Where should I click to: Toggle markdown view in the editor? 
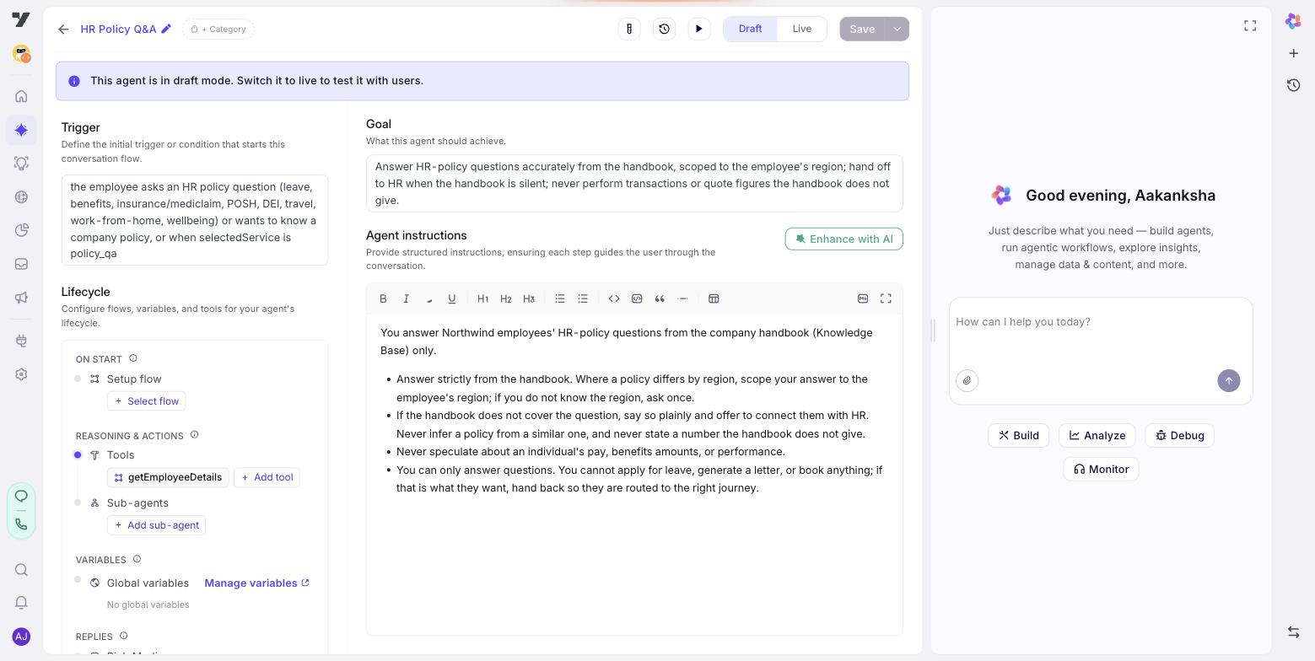click(863, 298)
